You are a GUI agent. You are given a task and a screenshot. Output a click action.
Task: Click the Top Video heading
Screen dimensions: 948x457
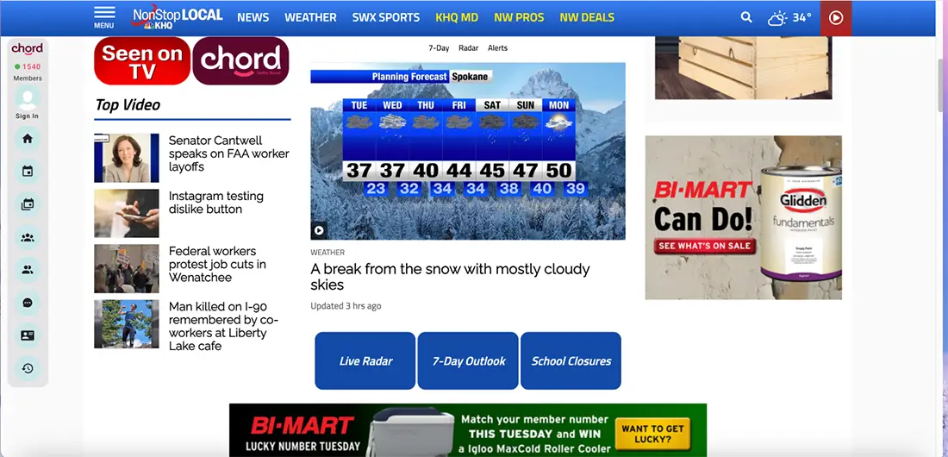pyautogui.click(x=128, y=104)
